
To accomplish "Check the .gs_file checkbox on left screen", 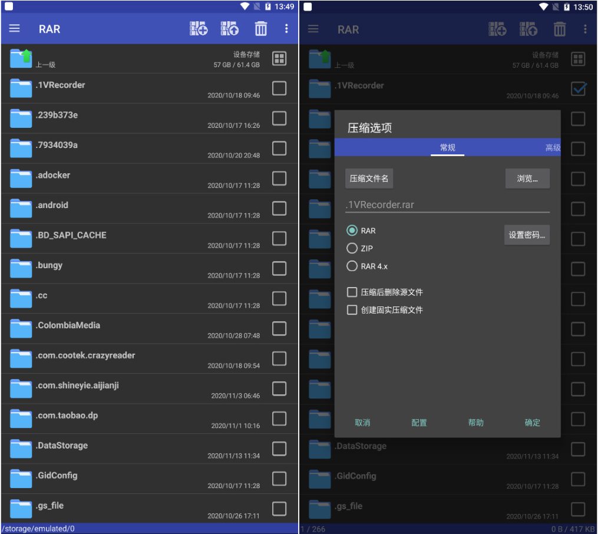I will [x=279, y=509].
